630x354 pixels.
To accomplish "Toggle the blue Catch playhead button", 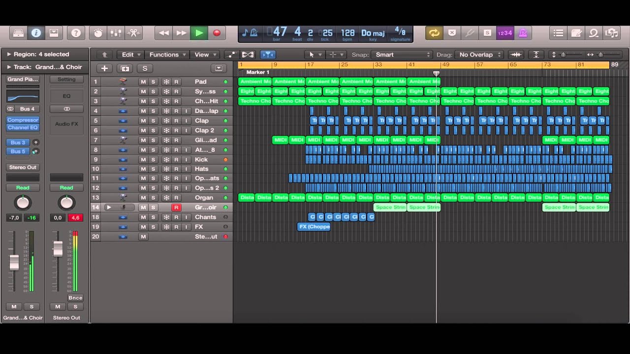I will coord(267,55).
